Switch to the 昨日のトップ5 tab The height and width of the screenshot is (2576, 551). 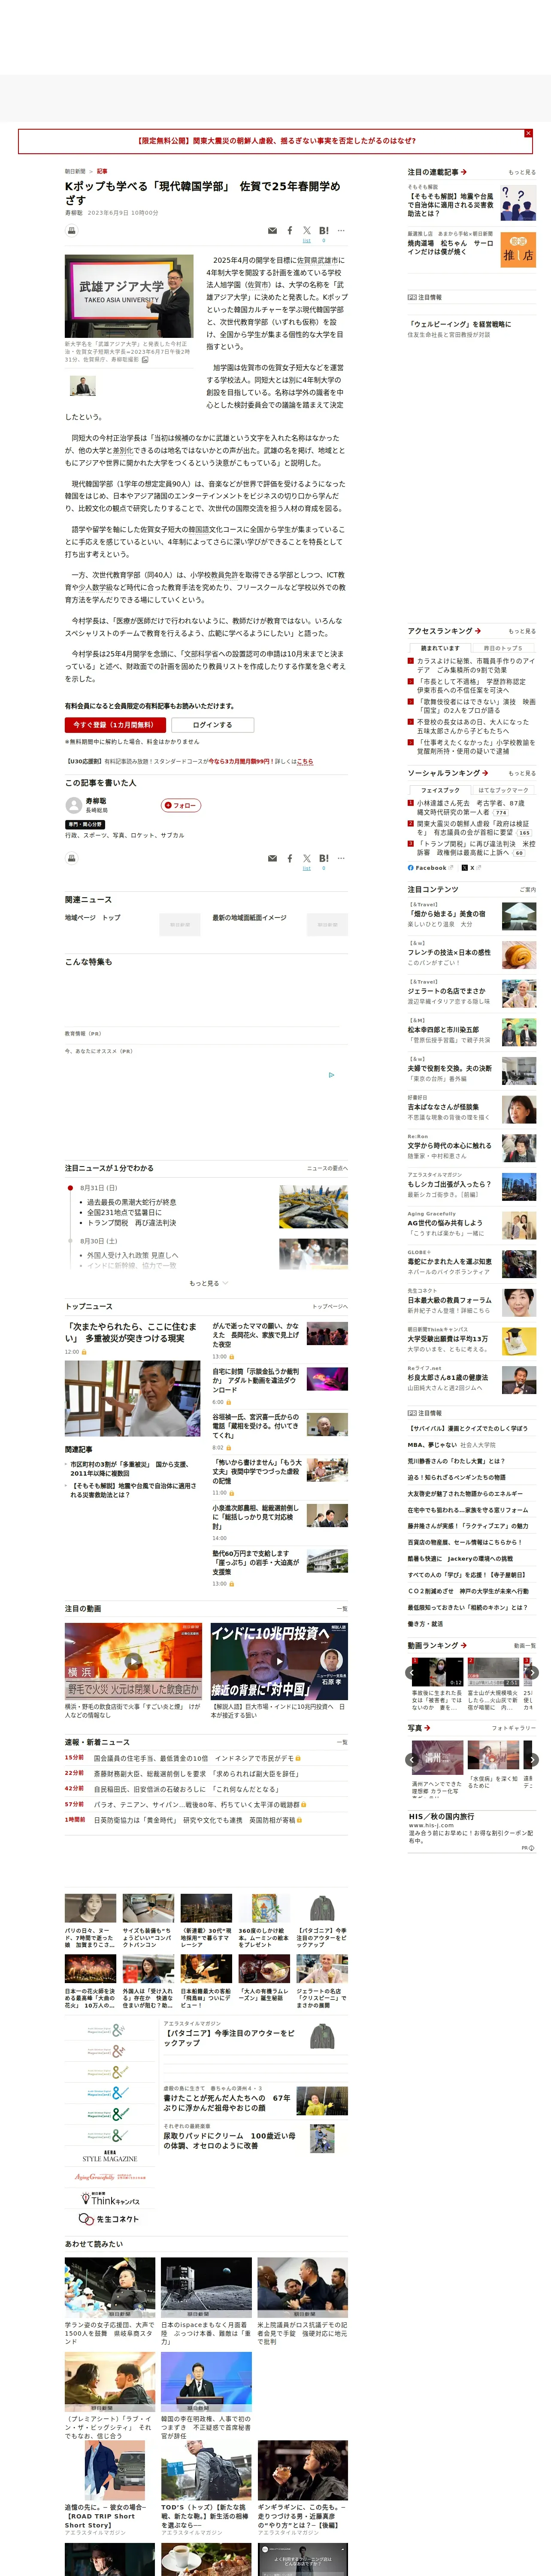pos(503,648)
